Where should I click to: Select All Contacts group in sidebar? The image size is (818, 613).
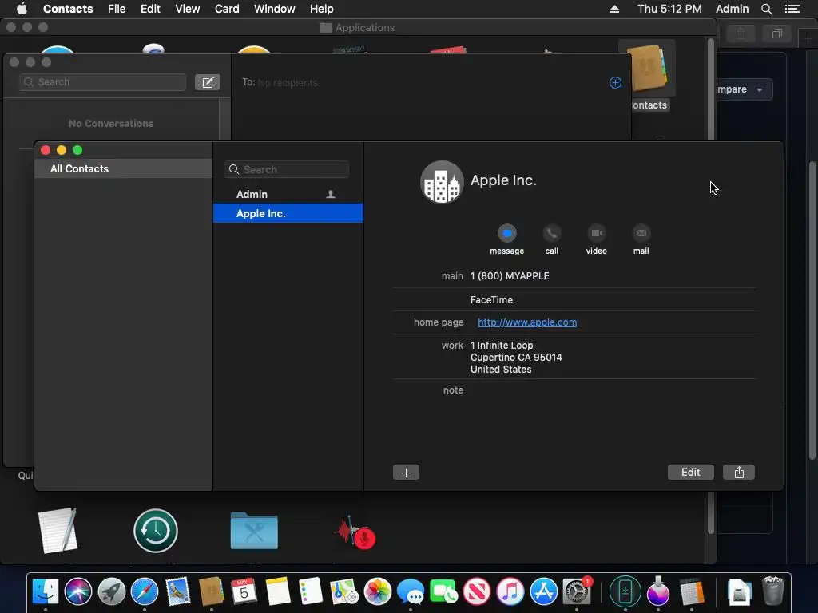[x=124, y=169]
